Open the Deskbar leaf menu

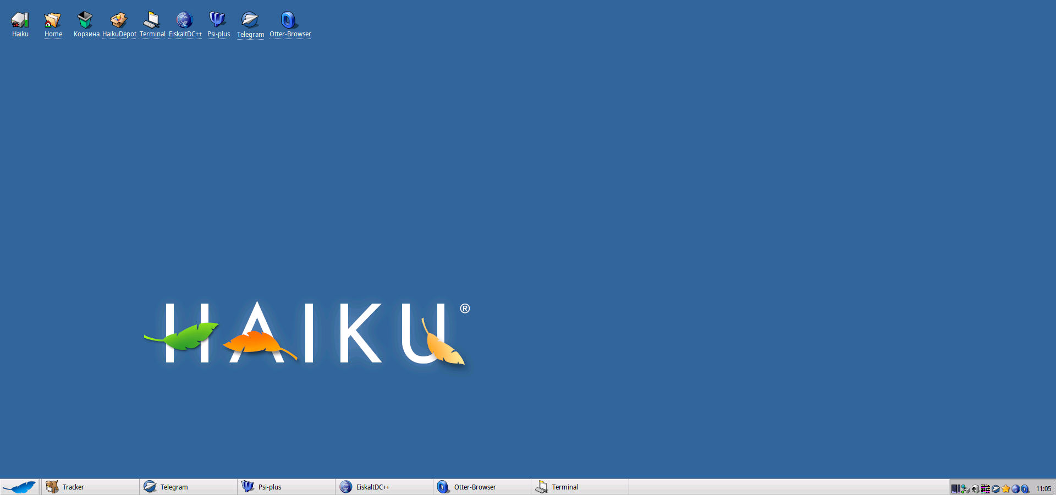pos(19,487)
